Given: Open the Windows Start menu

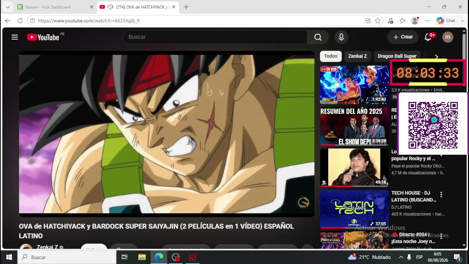Looking at the screenshot, I should coord(9,257).
